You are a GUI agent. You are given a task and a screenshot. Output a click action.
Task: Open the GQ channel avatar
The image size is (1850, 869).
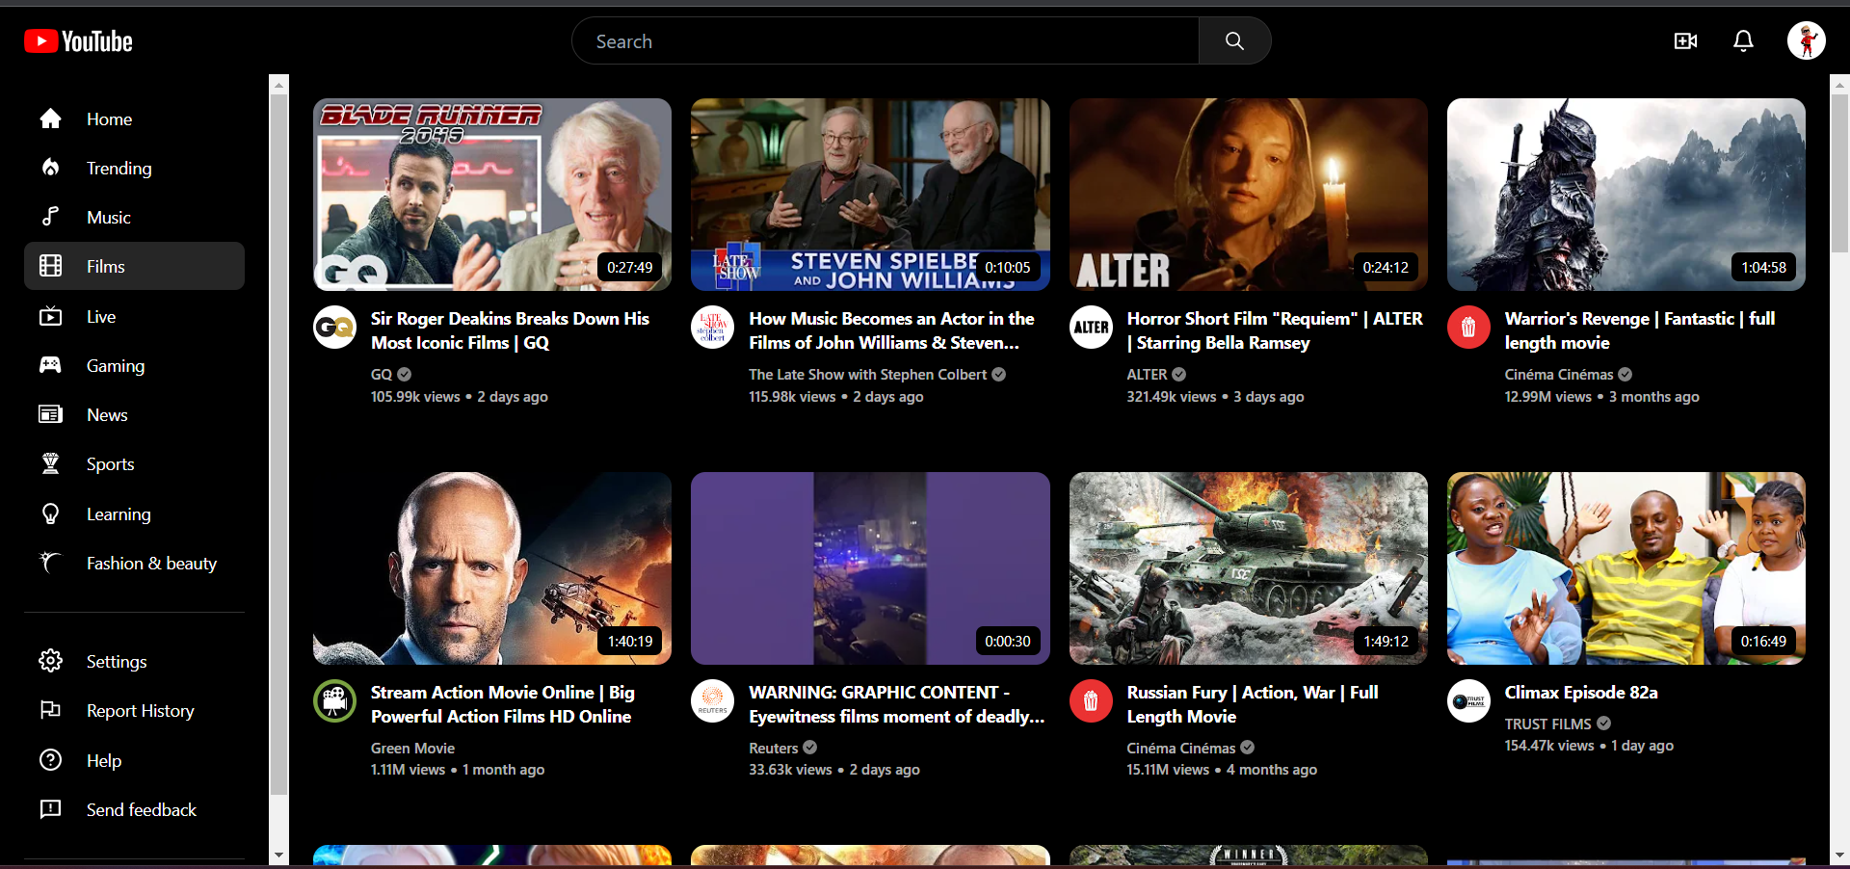point(334,328)
